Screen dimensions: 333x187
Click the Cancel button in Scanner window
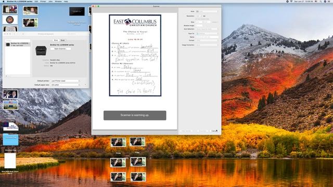tap(214, 131)
